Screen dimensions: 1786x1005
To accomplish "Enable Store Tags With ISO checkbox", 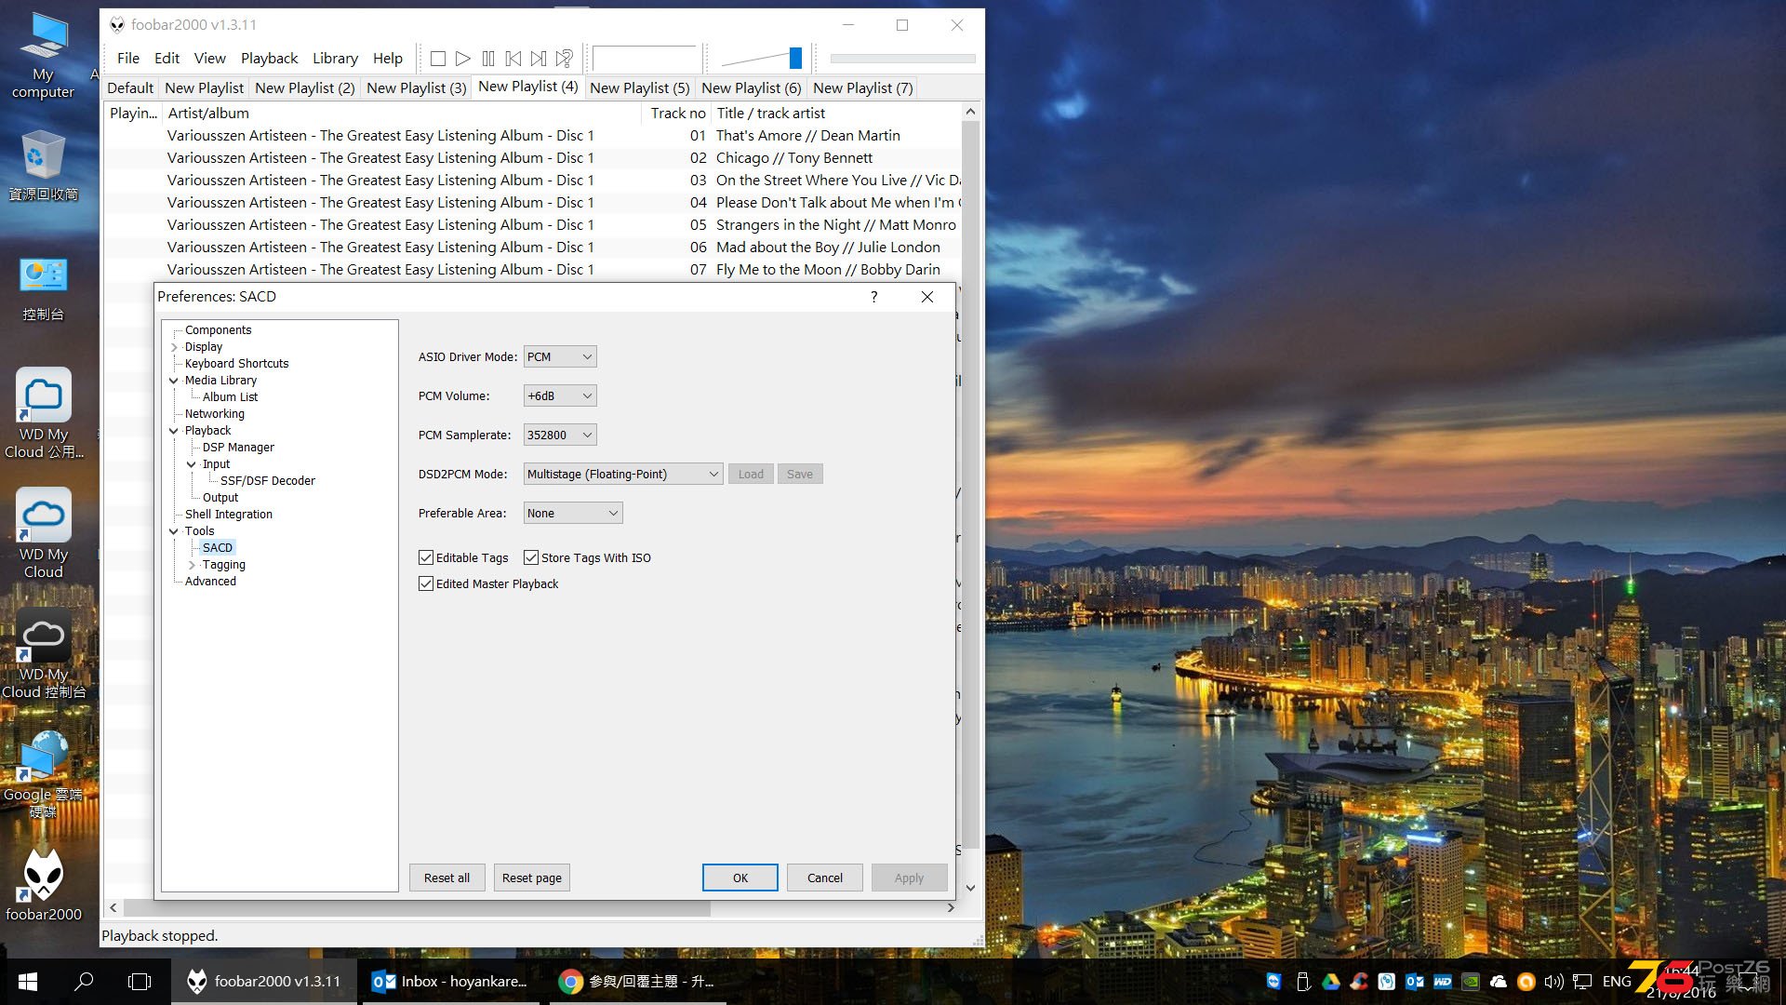I will [x=530, y=557].
